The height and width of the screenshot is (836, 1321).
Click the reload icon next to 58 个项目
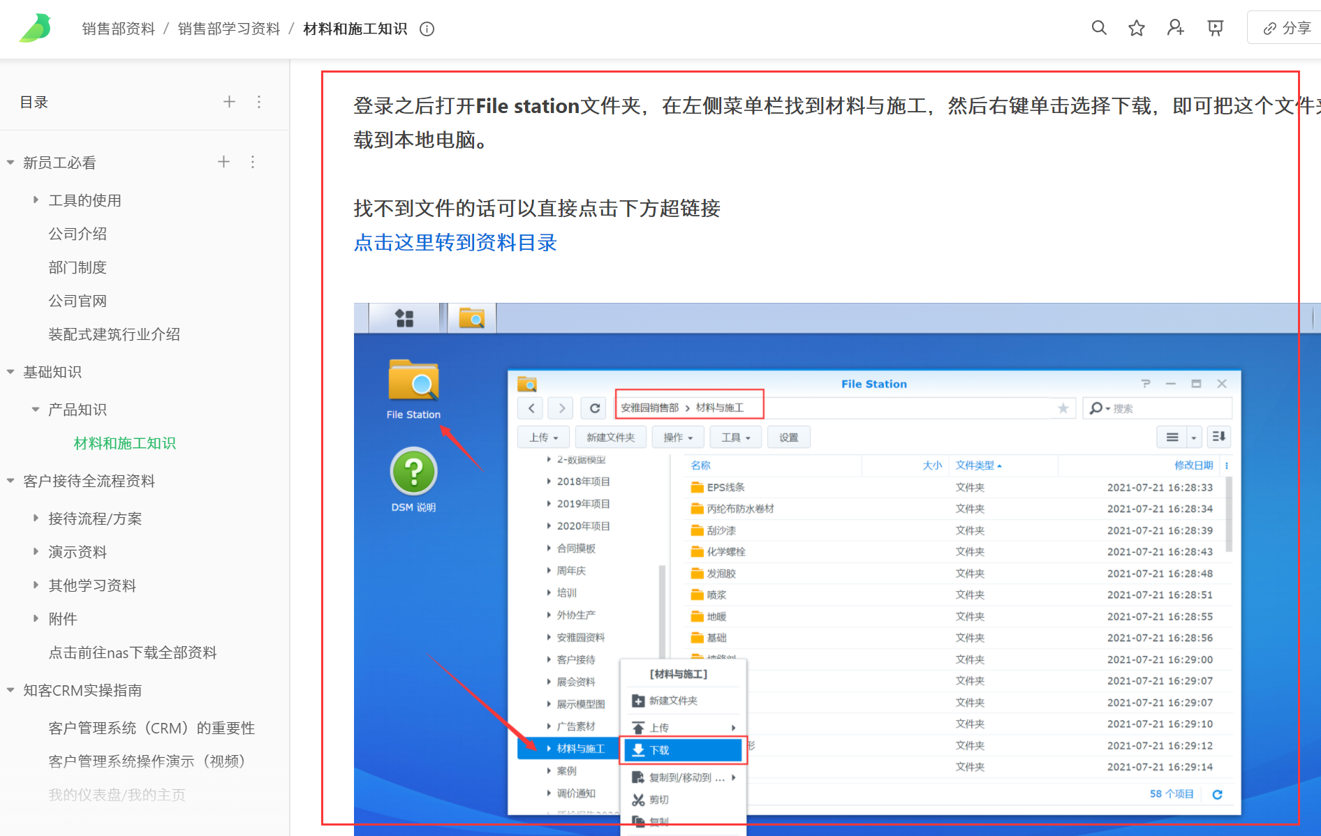[1217, 794]
